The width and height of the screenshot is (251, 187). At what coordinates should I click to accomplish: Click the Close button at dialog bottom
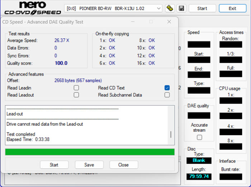pyautogui.click(x=123, y=165)
